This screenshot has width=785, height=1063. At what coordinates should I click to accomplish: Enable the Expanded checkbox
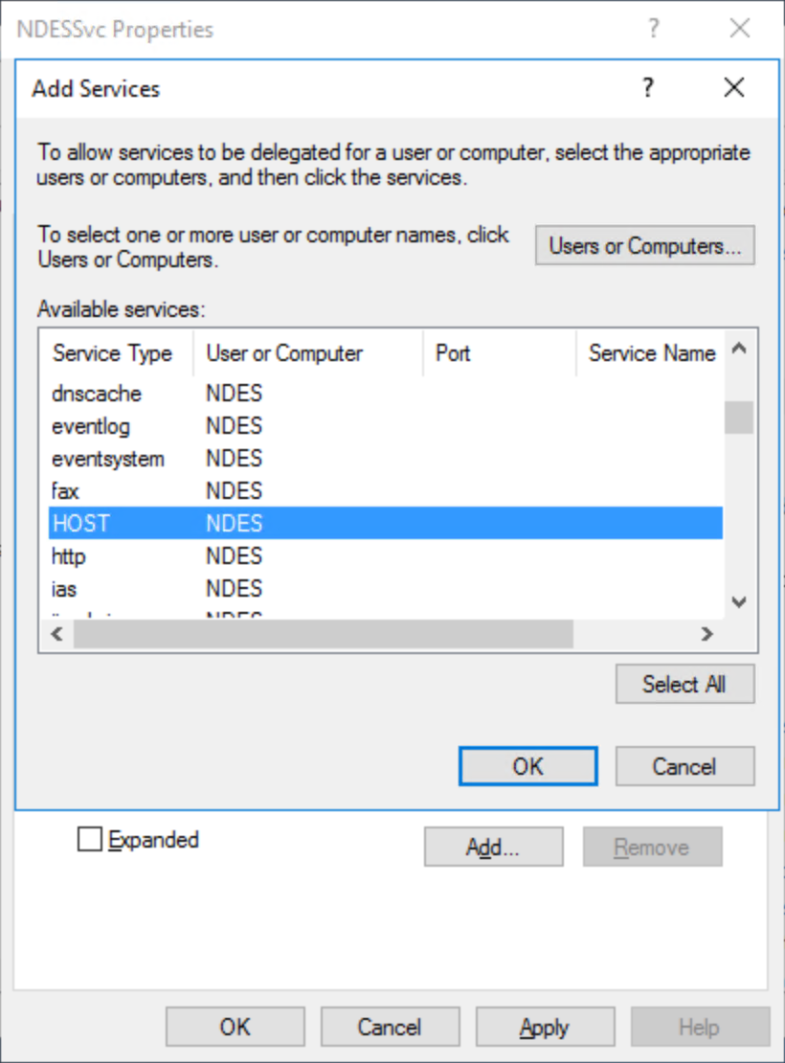pos(89,840)
